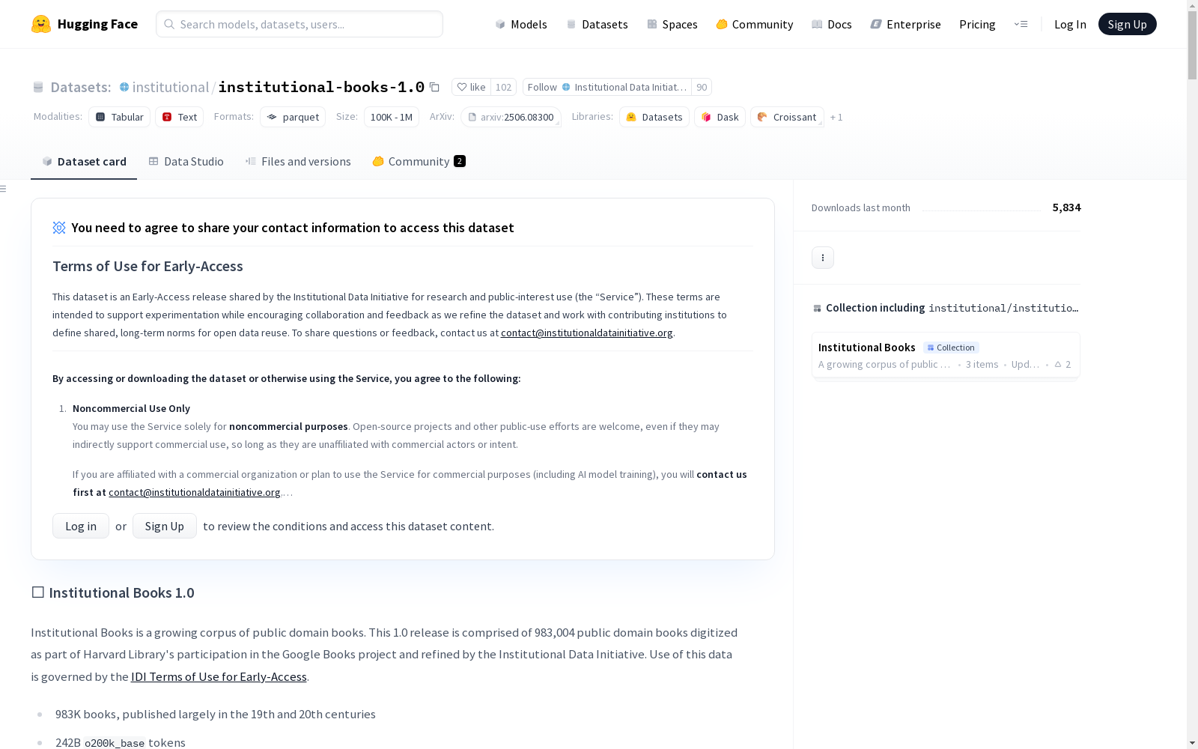Click the Text modality tag

coord(180,117)
